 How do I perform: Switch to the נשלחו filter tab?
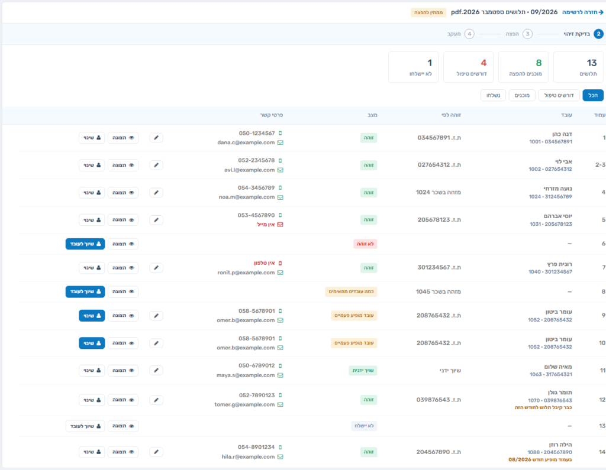(493, 95)
